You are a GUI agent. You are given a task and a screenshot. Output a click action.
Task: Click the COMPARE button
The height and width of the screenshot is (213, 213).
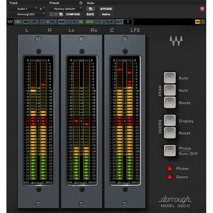pyautogui.click(x=73, y=14)
